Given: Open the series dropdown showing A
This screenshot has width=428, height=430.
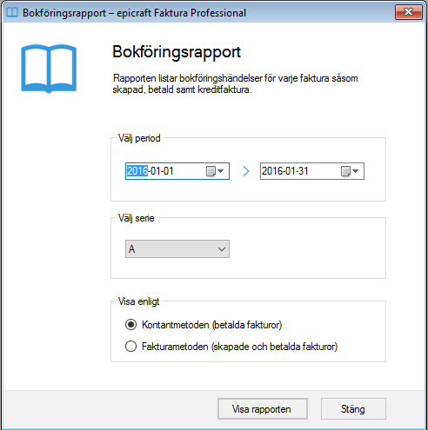Looking at the screenshot, I should 177,248.
